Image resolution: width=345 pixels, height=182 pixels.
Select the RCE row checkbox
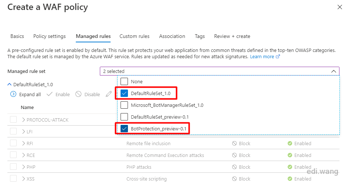[13, 155]
